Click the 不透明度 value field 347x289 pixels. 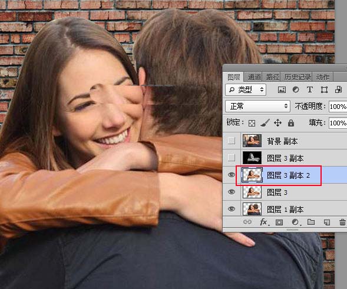click(x=338, y=107)
